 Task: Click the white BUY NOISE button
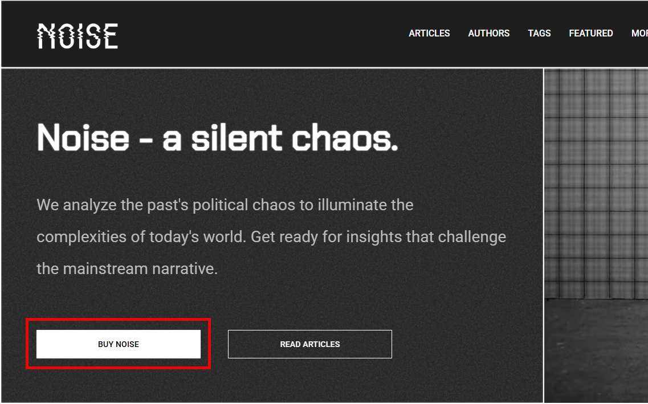click(x=119, y=344)
